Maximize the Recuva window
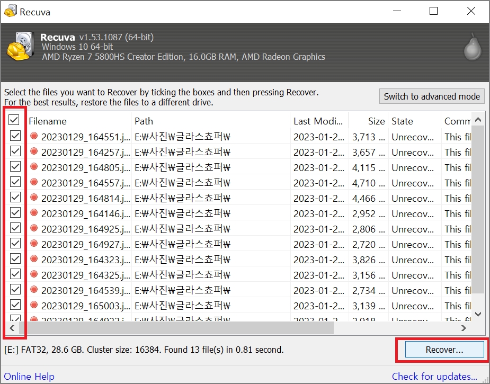The image size is (490, 384). pyautogui.click(x=433, y=11)
